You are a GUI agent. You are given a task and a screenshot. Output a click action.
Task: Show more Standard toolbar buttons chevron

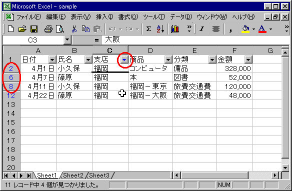(x=189, y=29)
